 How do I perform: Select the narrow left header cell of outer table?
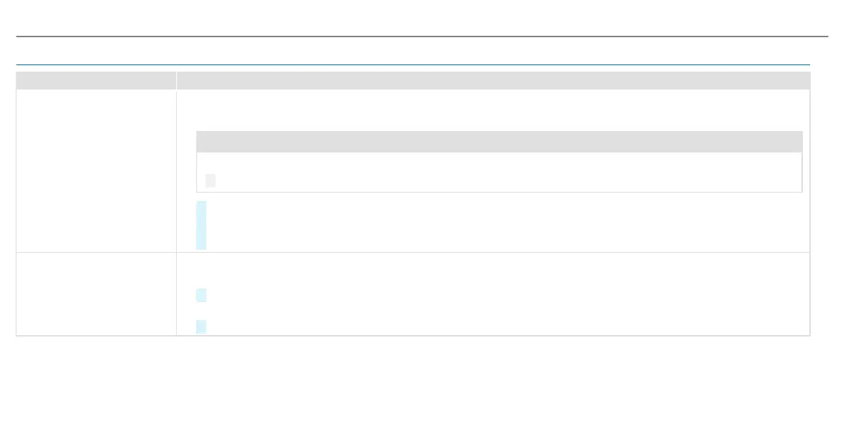(x=96, y=80)
